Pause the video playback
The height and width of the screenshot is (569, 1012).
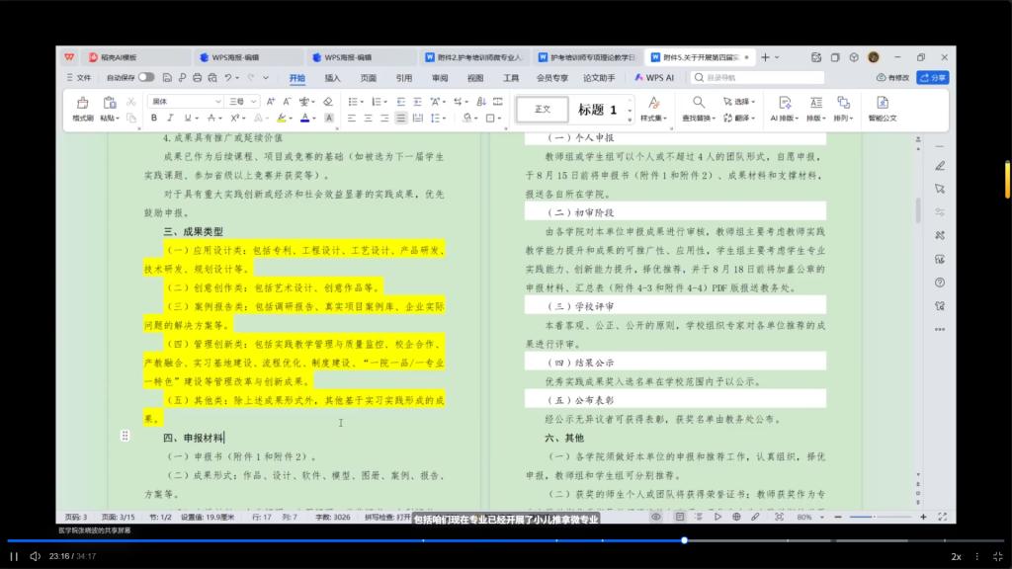tap(14, 556)
